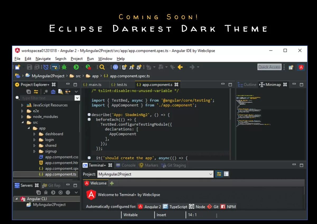Click Servers debug-mode bug icon
Viewport: 317px width, 224px height.
pos(46,193)
